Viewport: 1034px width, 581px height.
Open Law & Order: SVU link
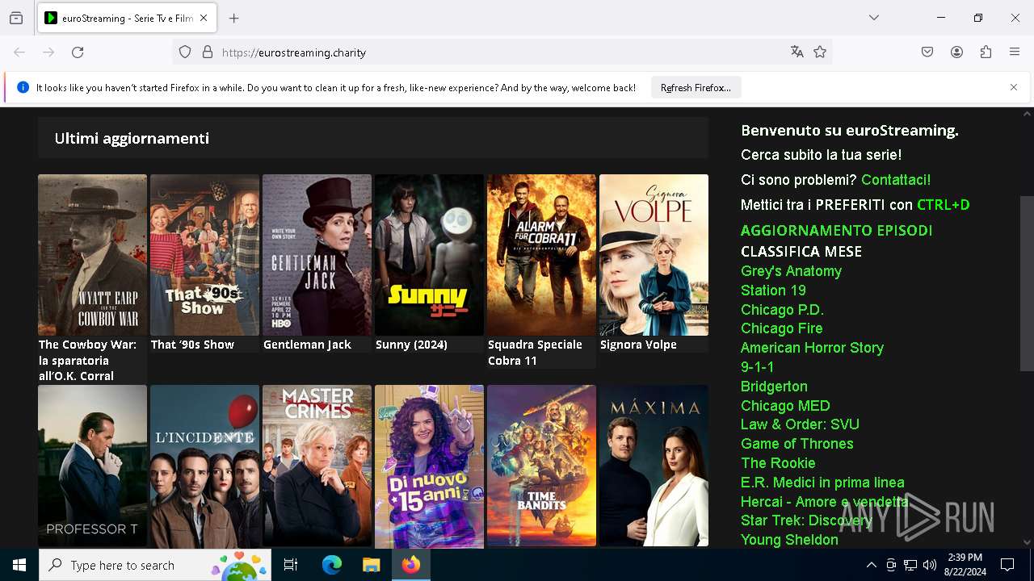tap(800, 424)
